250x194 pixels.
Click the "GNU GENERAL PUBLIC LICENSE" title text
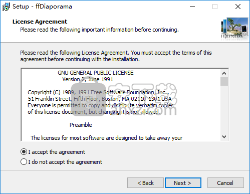click(x=96, y=73)
